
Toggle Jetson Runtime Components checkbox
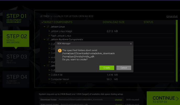48,39
